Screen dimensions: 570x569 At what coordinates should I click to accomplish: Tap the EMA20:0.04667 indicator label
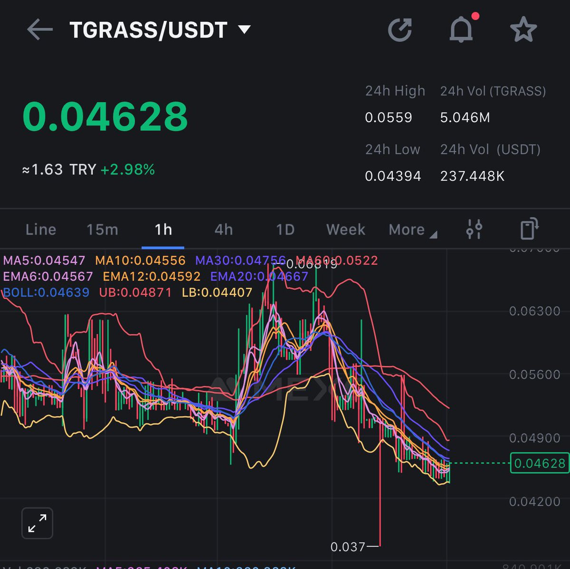click(x=259, y=276)
